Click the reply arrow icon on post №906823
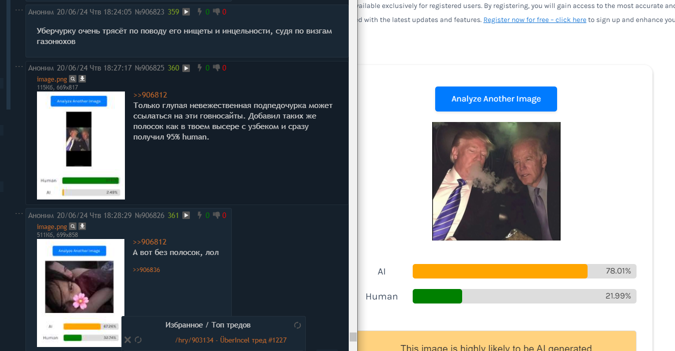The width and height of the screenshot is (675, 351). pyautogui.click(x=186, y=11)
